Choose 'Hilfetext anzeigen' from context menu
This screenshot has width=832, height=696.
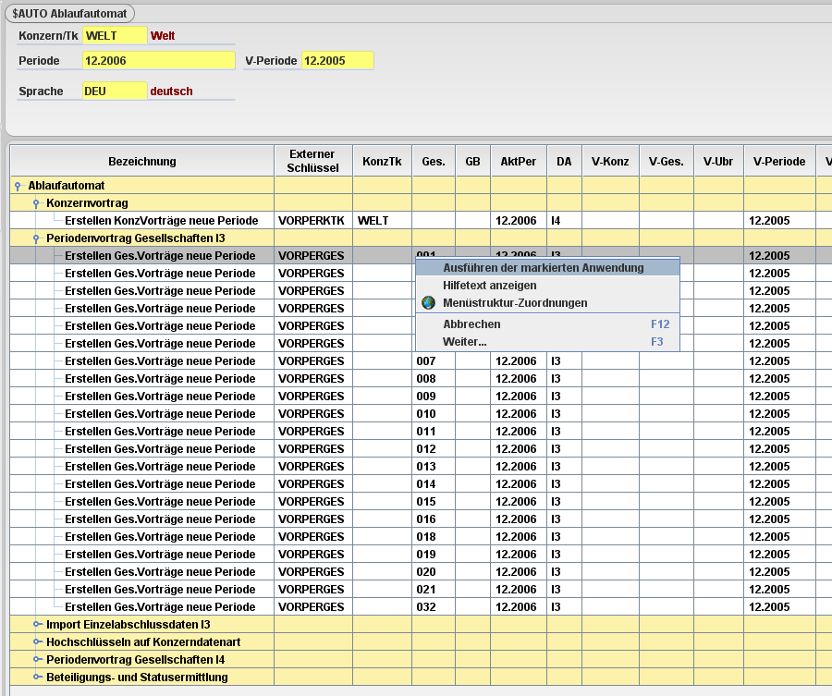(489, 286)
